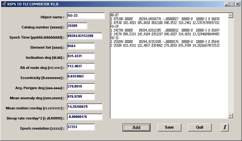242x141 pixels.
Task: Click the 'Object name :' label
Action: 52,17
